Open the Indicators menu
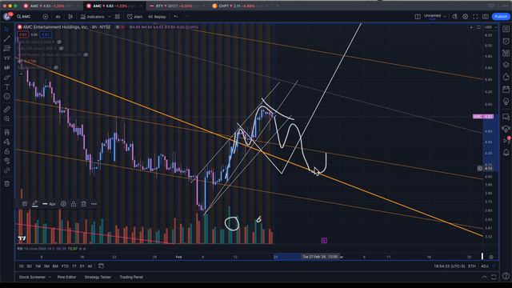The height and width of the screenshot is (288, 512). (x=93, y=17)
